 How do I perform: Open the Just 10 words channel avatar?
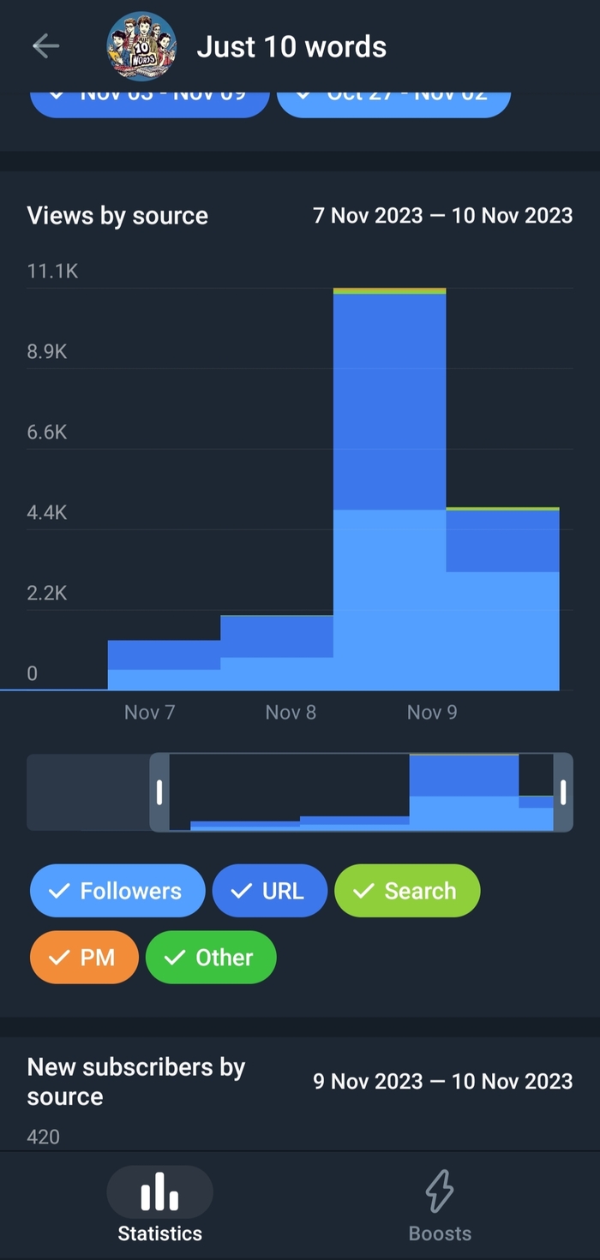141,46
